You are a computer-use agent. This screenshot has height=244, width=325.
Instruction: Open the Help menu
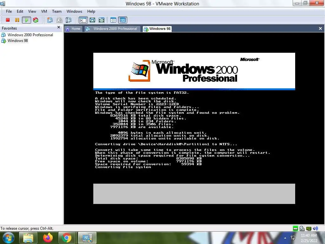(x=91, y=11)
